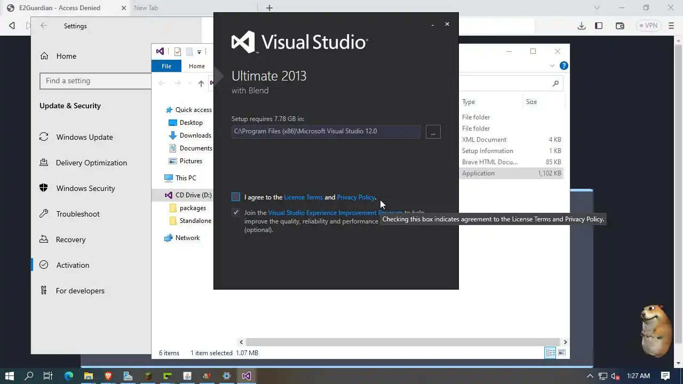
Task: Click the 'Find a setting' search box
Action: pos(96,81)
